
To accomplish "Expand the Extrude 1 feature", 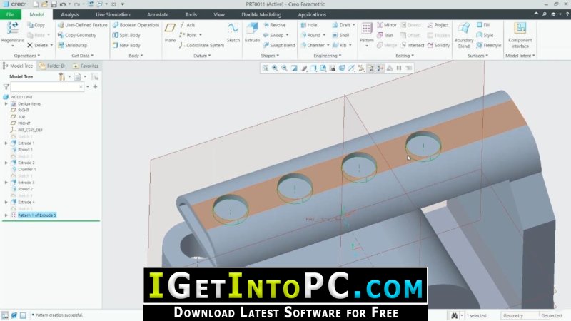I will click(6, 143).
